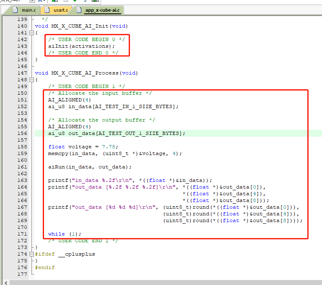This screenshot has height=285, width=322.
Task: Click the 'Allocate the output buffer' comment
Action: tap(101, 120)
